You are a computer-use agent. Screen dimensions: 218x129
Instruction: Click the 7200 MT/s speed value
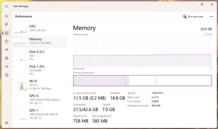(x=157, y=93)
